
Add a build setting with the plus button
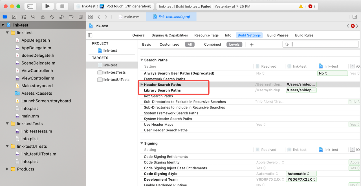pos(252,45)
